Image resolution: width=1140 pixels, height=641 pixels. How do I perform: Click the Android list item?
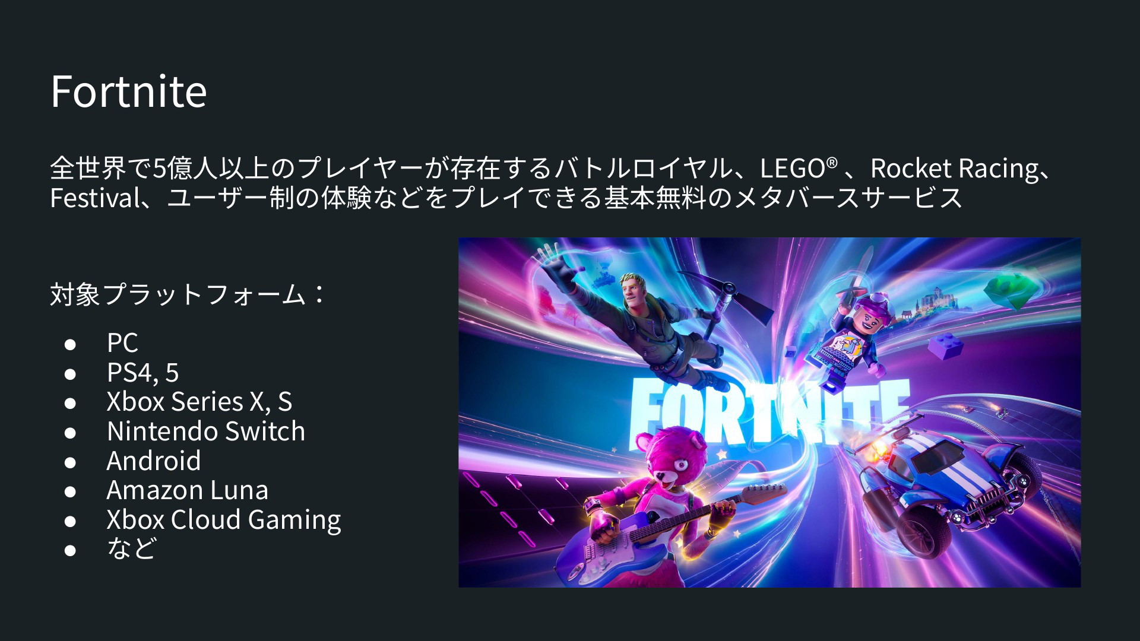coord(154,461)
